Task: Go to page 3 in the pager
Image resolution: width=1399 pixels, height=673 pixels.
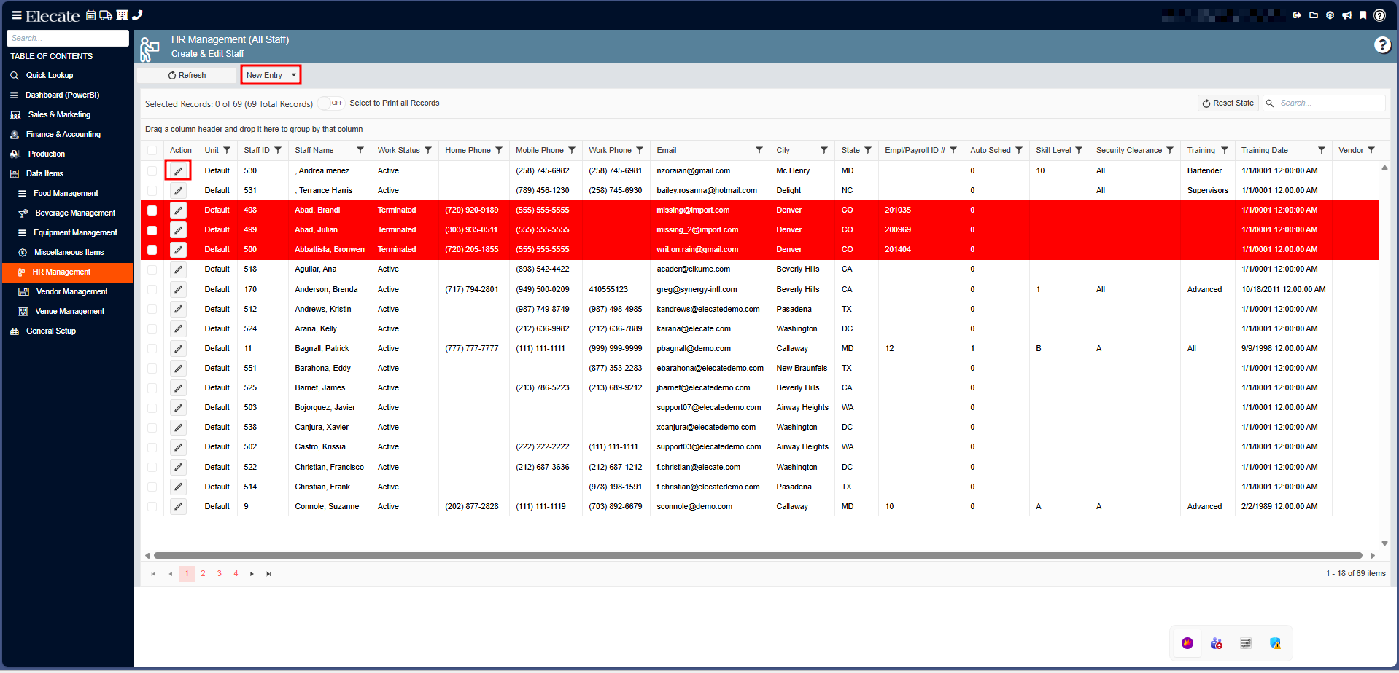Action: pyautogui.click(x=220, y=574)
